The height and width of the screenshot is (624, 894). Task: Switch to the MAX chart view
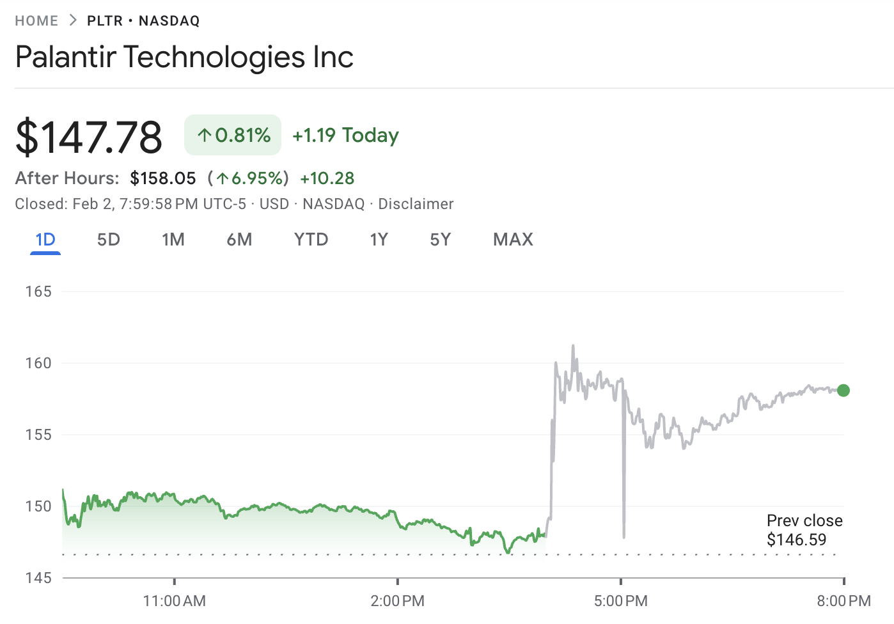(512, 239)
